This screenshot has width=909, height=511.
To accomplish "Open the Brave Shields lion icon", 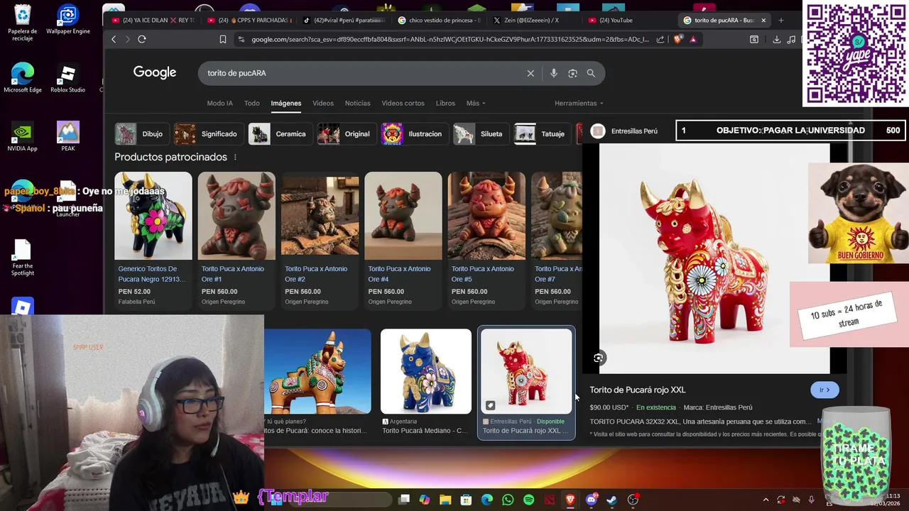I will 677,39.
